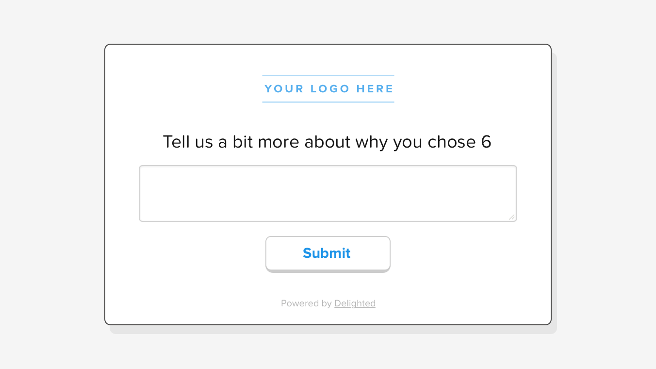This screenshot has height=369, width=656.
Task: Click the textarea resize handle
Action: (513, 218)
